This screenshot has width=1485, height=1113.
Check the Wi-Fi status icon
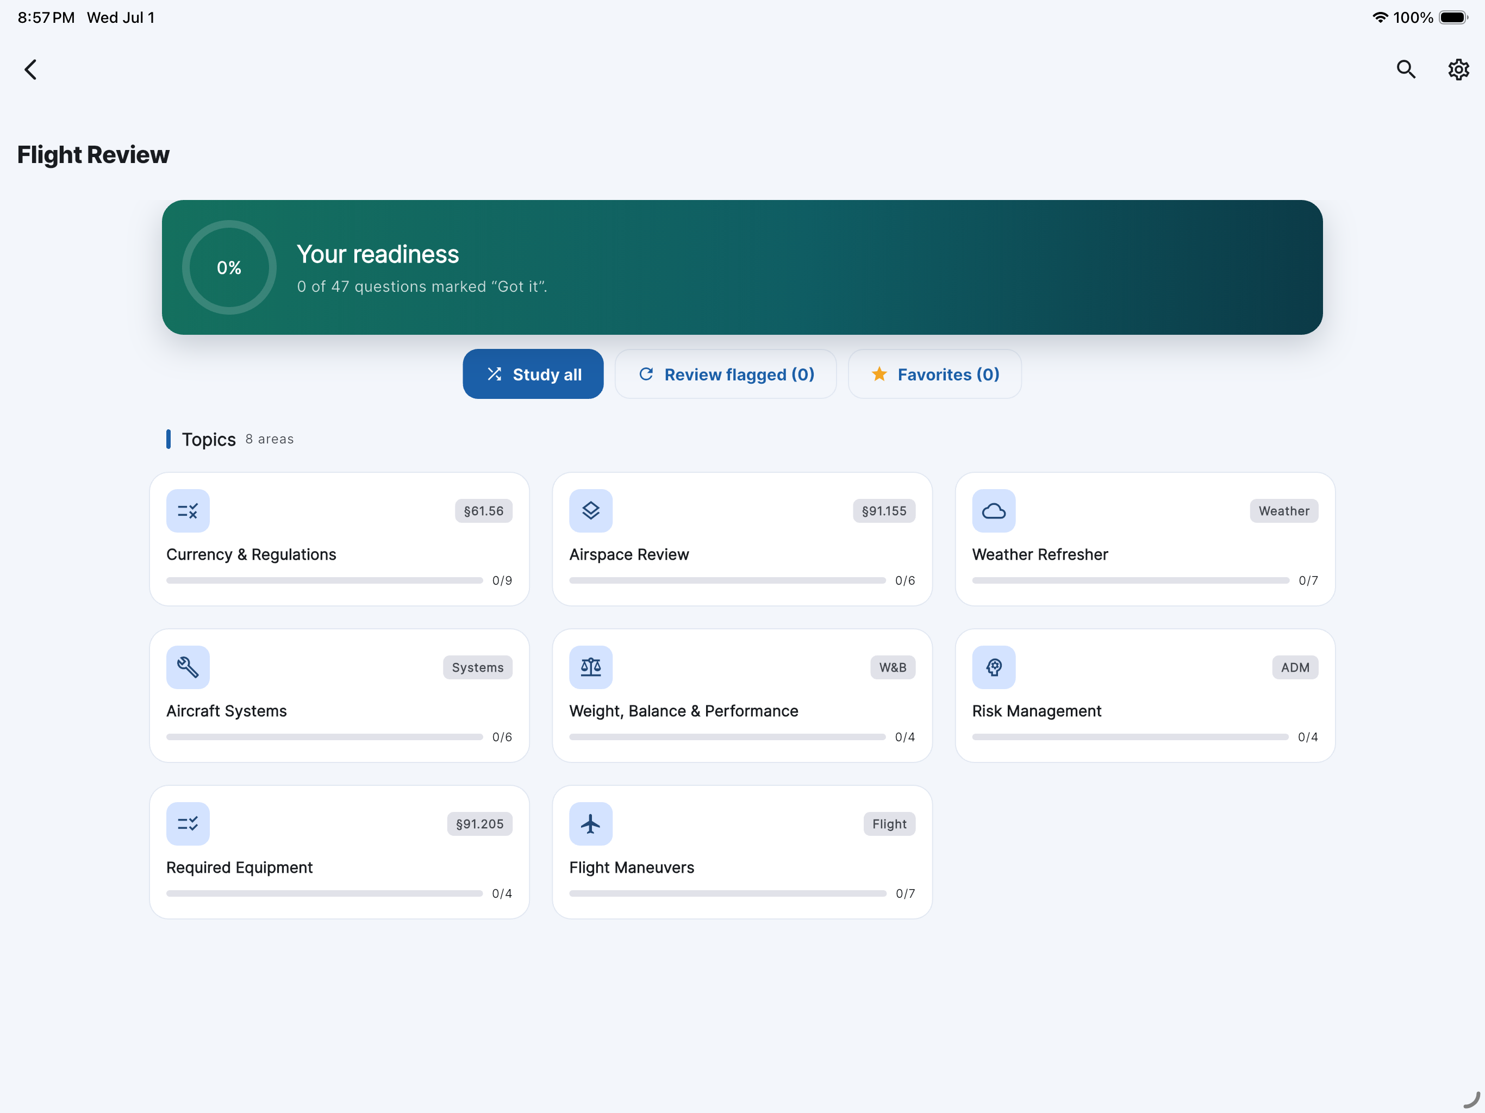tap(1380, 17)
